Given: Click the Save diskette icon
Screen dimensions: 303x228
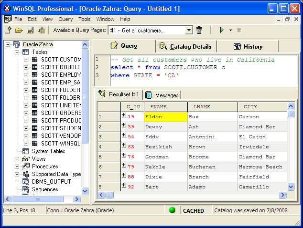Looking at the screenshot, I should pyautogui.click(x=30, y=30).
